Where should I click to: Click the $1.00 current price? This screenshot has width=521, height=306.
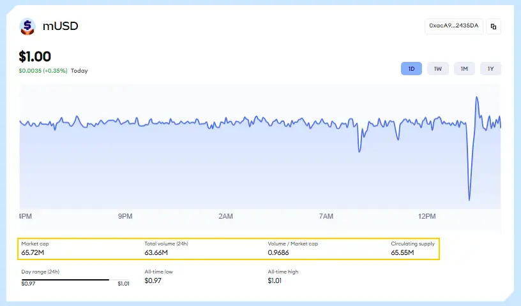pyautogui.click(x=35, y=56)
